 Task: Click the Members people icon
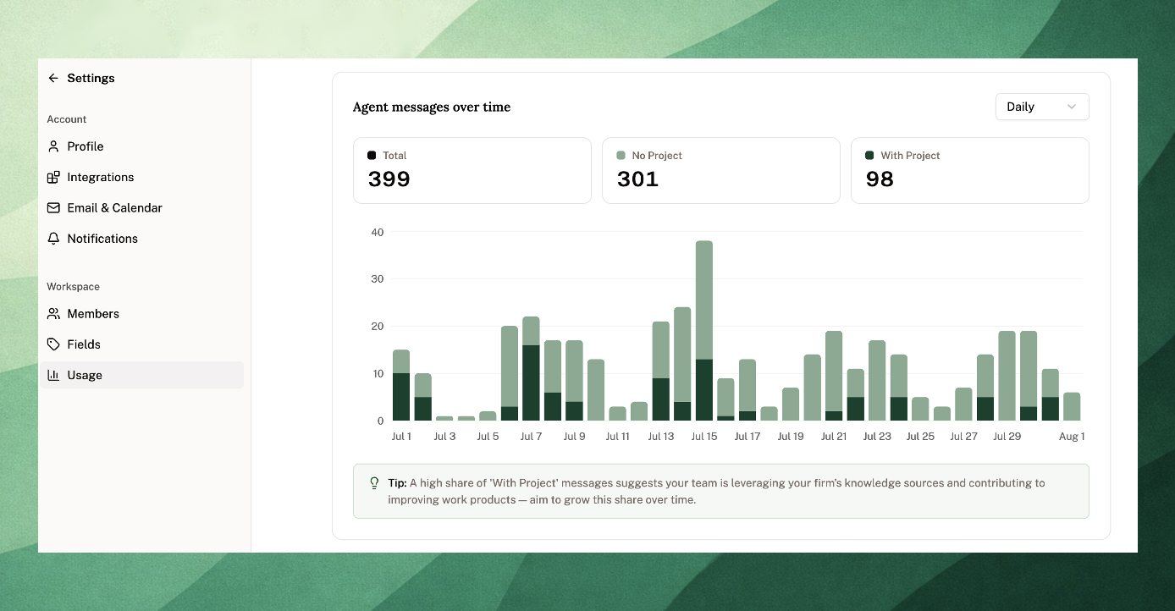pyautogui.click(x=53, y=314)
